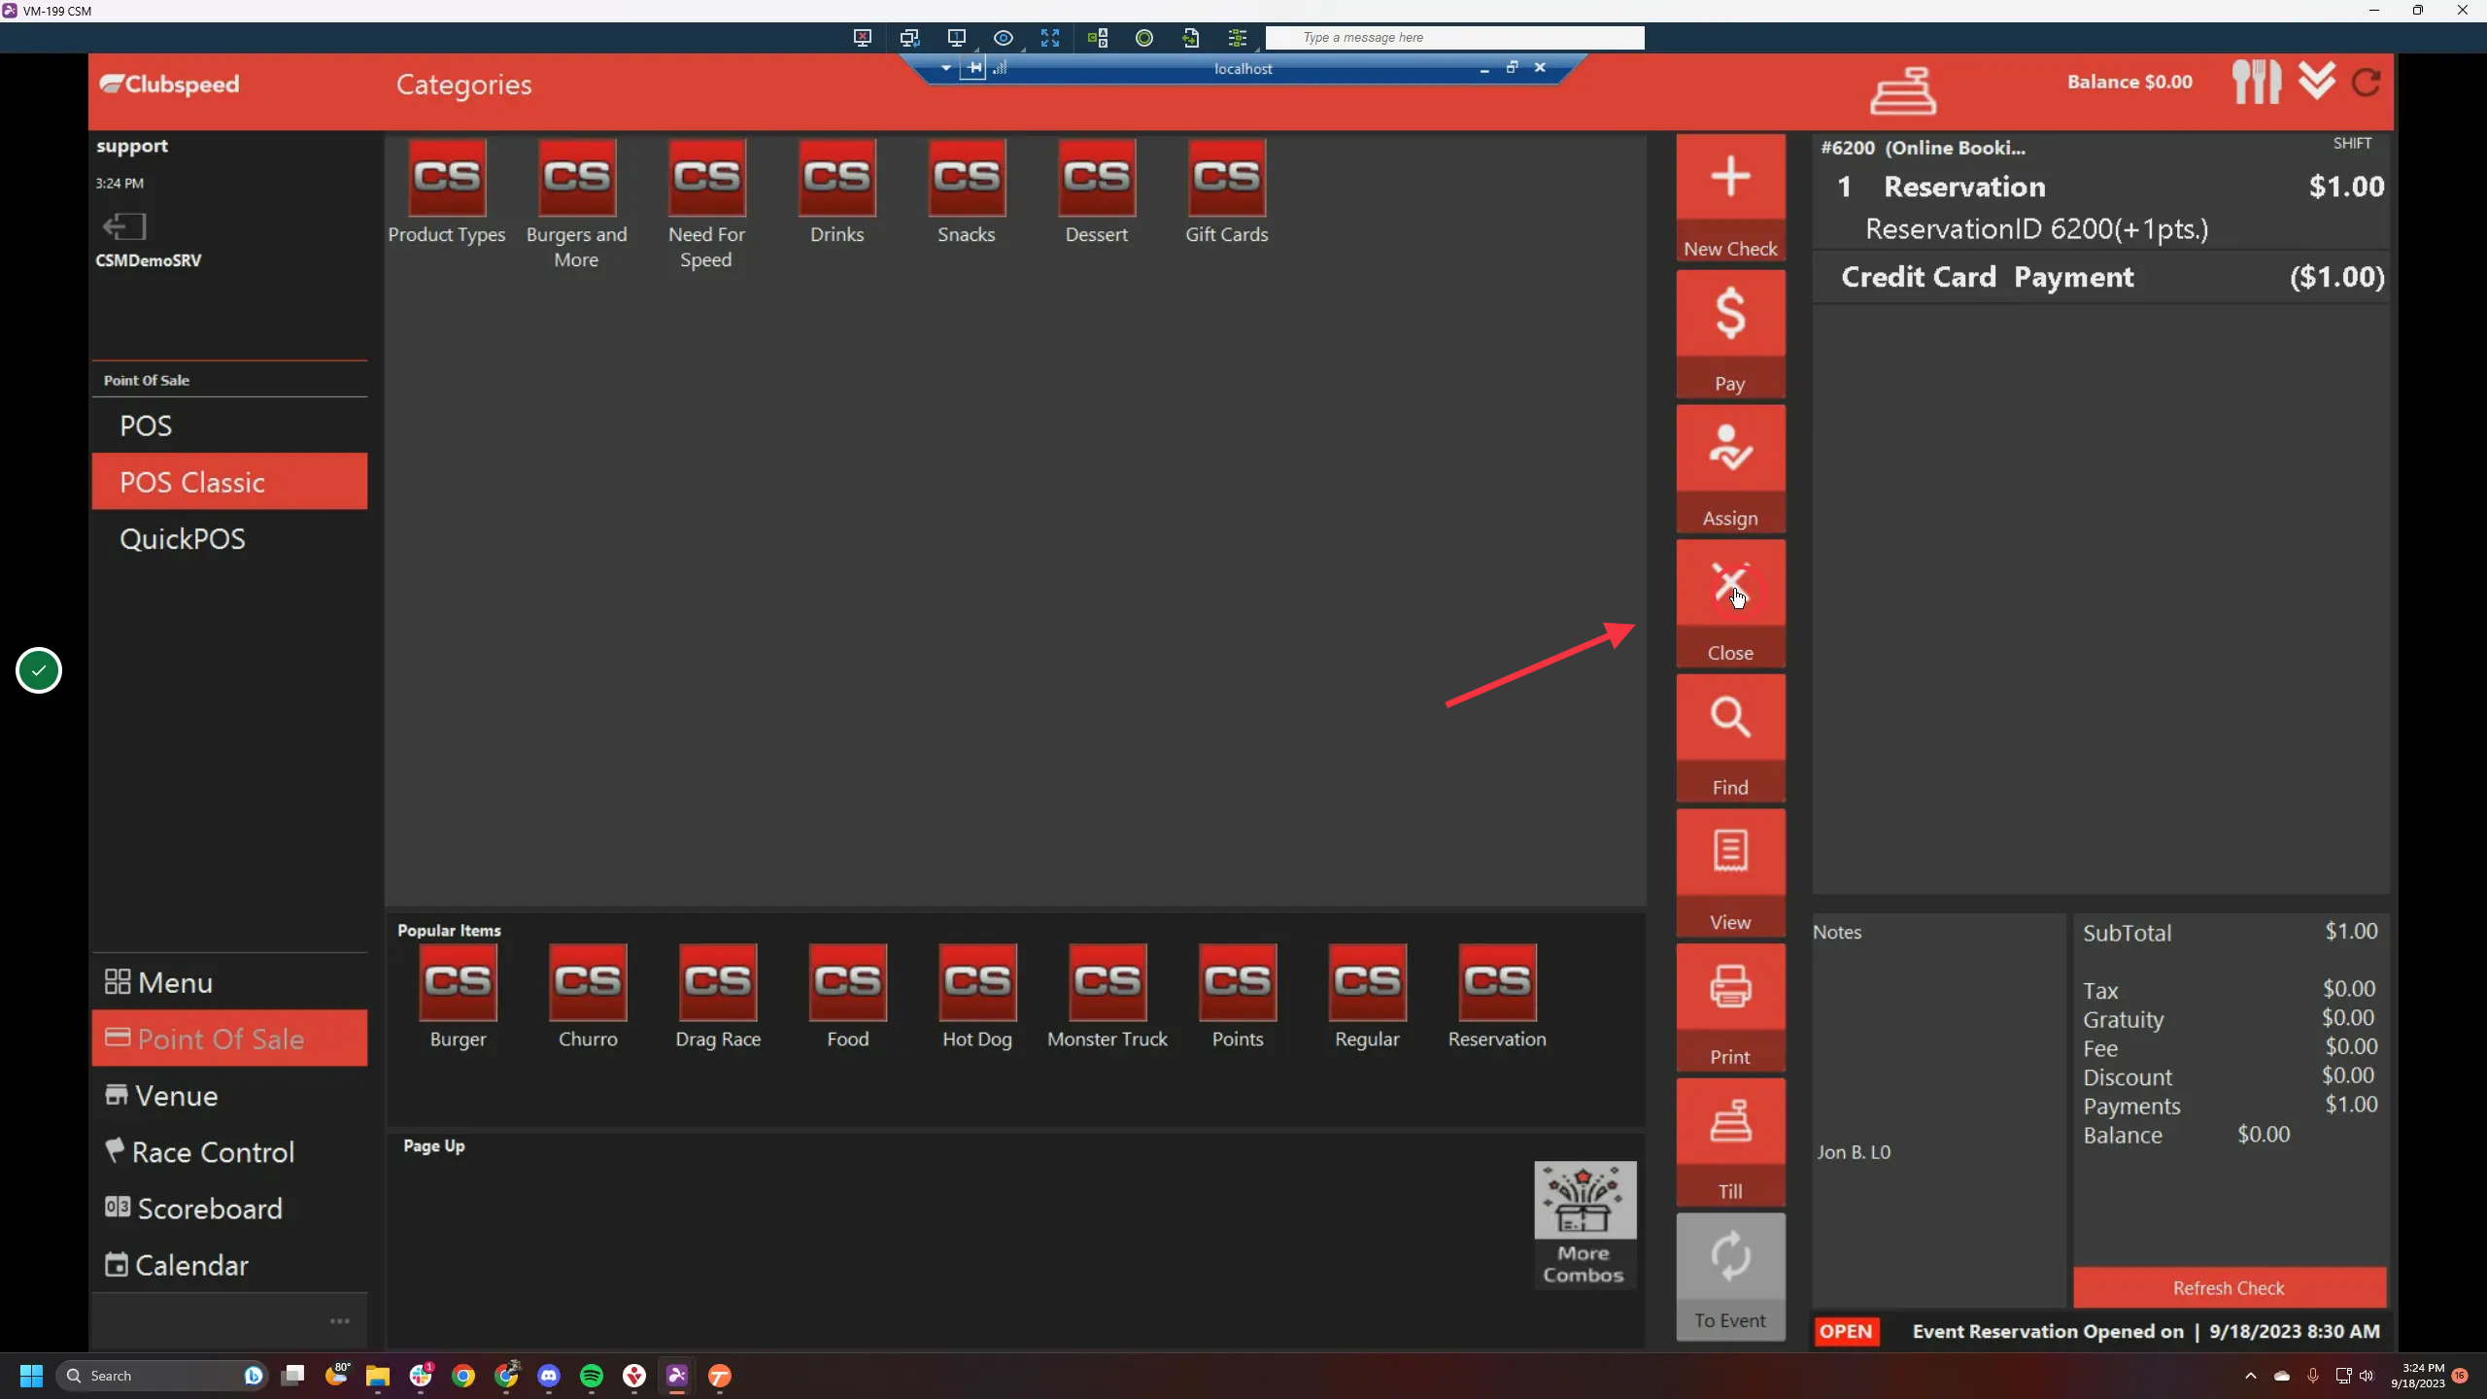Open the Product Types category

pyautogui.click(x=447, y=192)
